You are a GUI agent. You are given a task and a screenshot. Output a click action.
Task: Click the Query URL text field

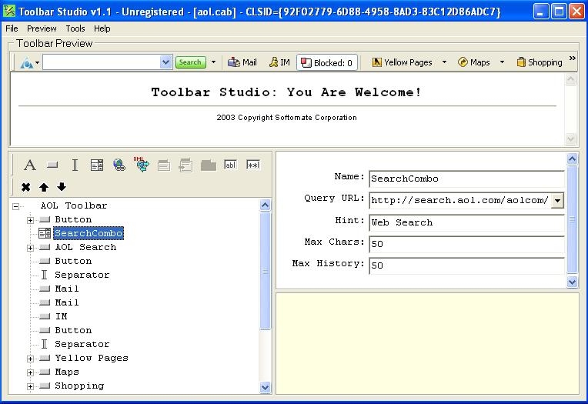pyautogui.click(x=460, y=201)
